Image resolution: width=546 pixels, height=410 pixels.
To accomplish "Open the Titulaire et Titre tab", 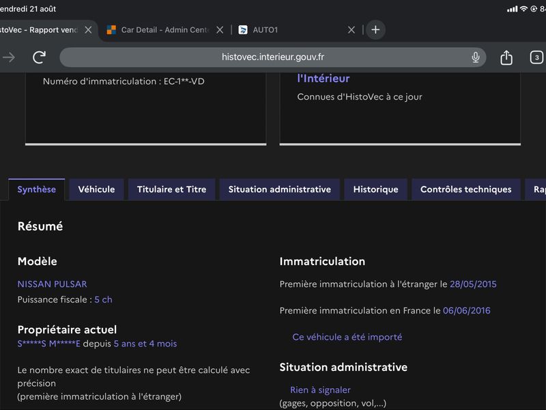I will [x=172, y=189].
